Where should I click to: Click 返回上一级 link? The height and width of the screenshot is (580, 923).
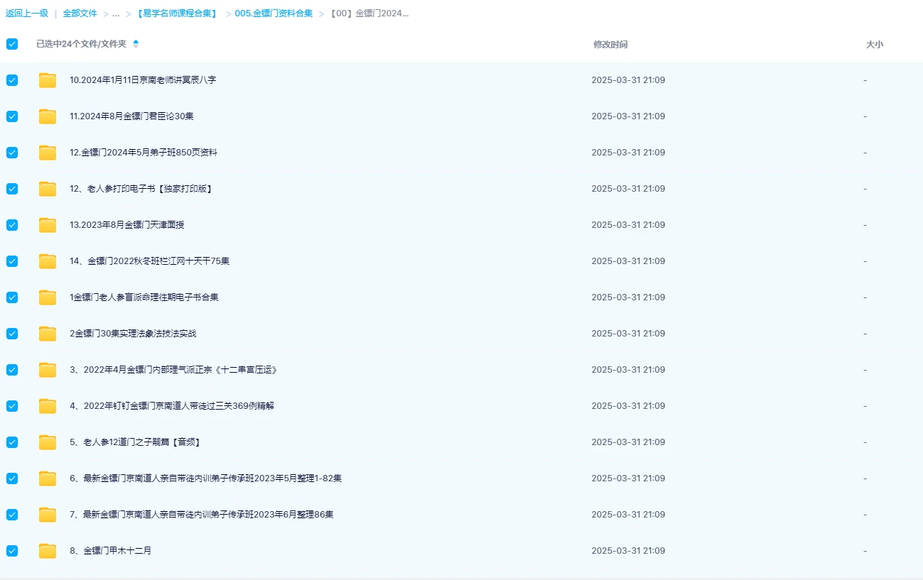[27, 13]
